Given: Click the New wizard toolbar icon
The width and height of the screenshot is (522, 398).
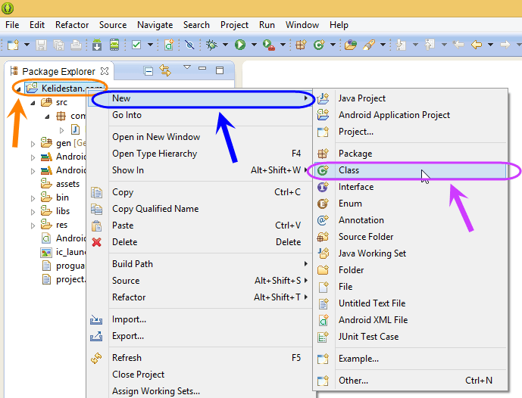Looking at the screenshot, I should click(x=13, y=45).
